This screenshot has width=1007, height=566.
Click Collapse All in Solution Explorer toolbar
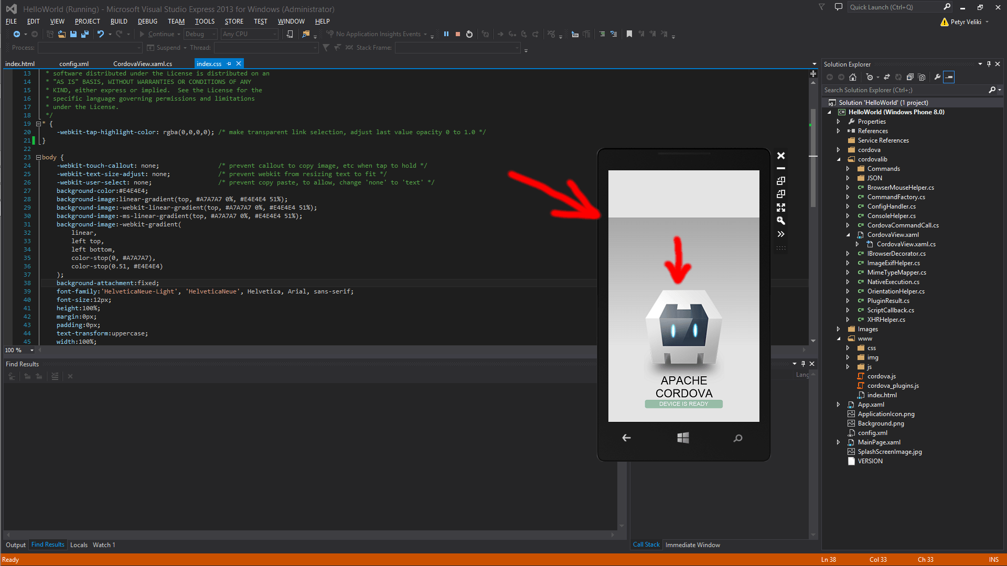coord(910,77)
